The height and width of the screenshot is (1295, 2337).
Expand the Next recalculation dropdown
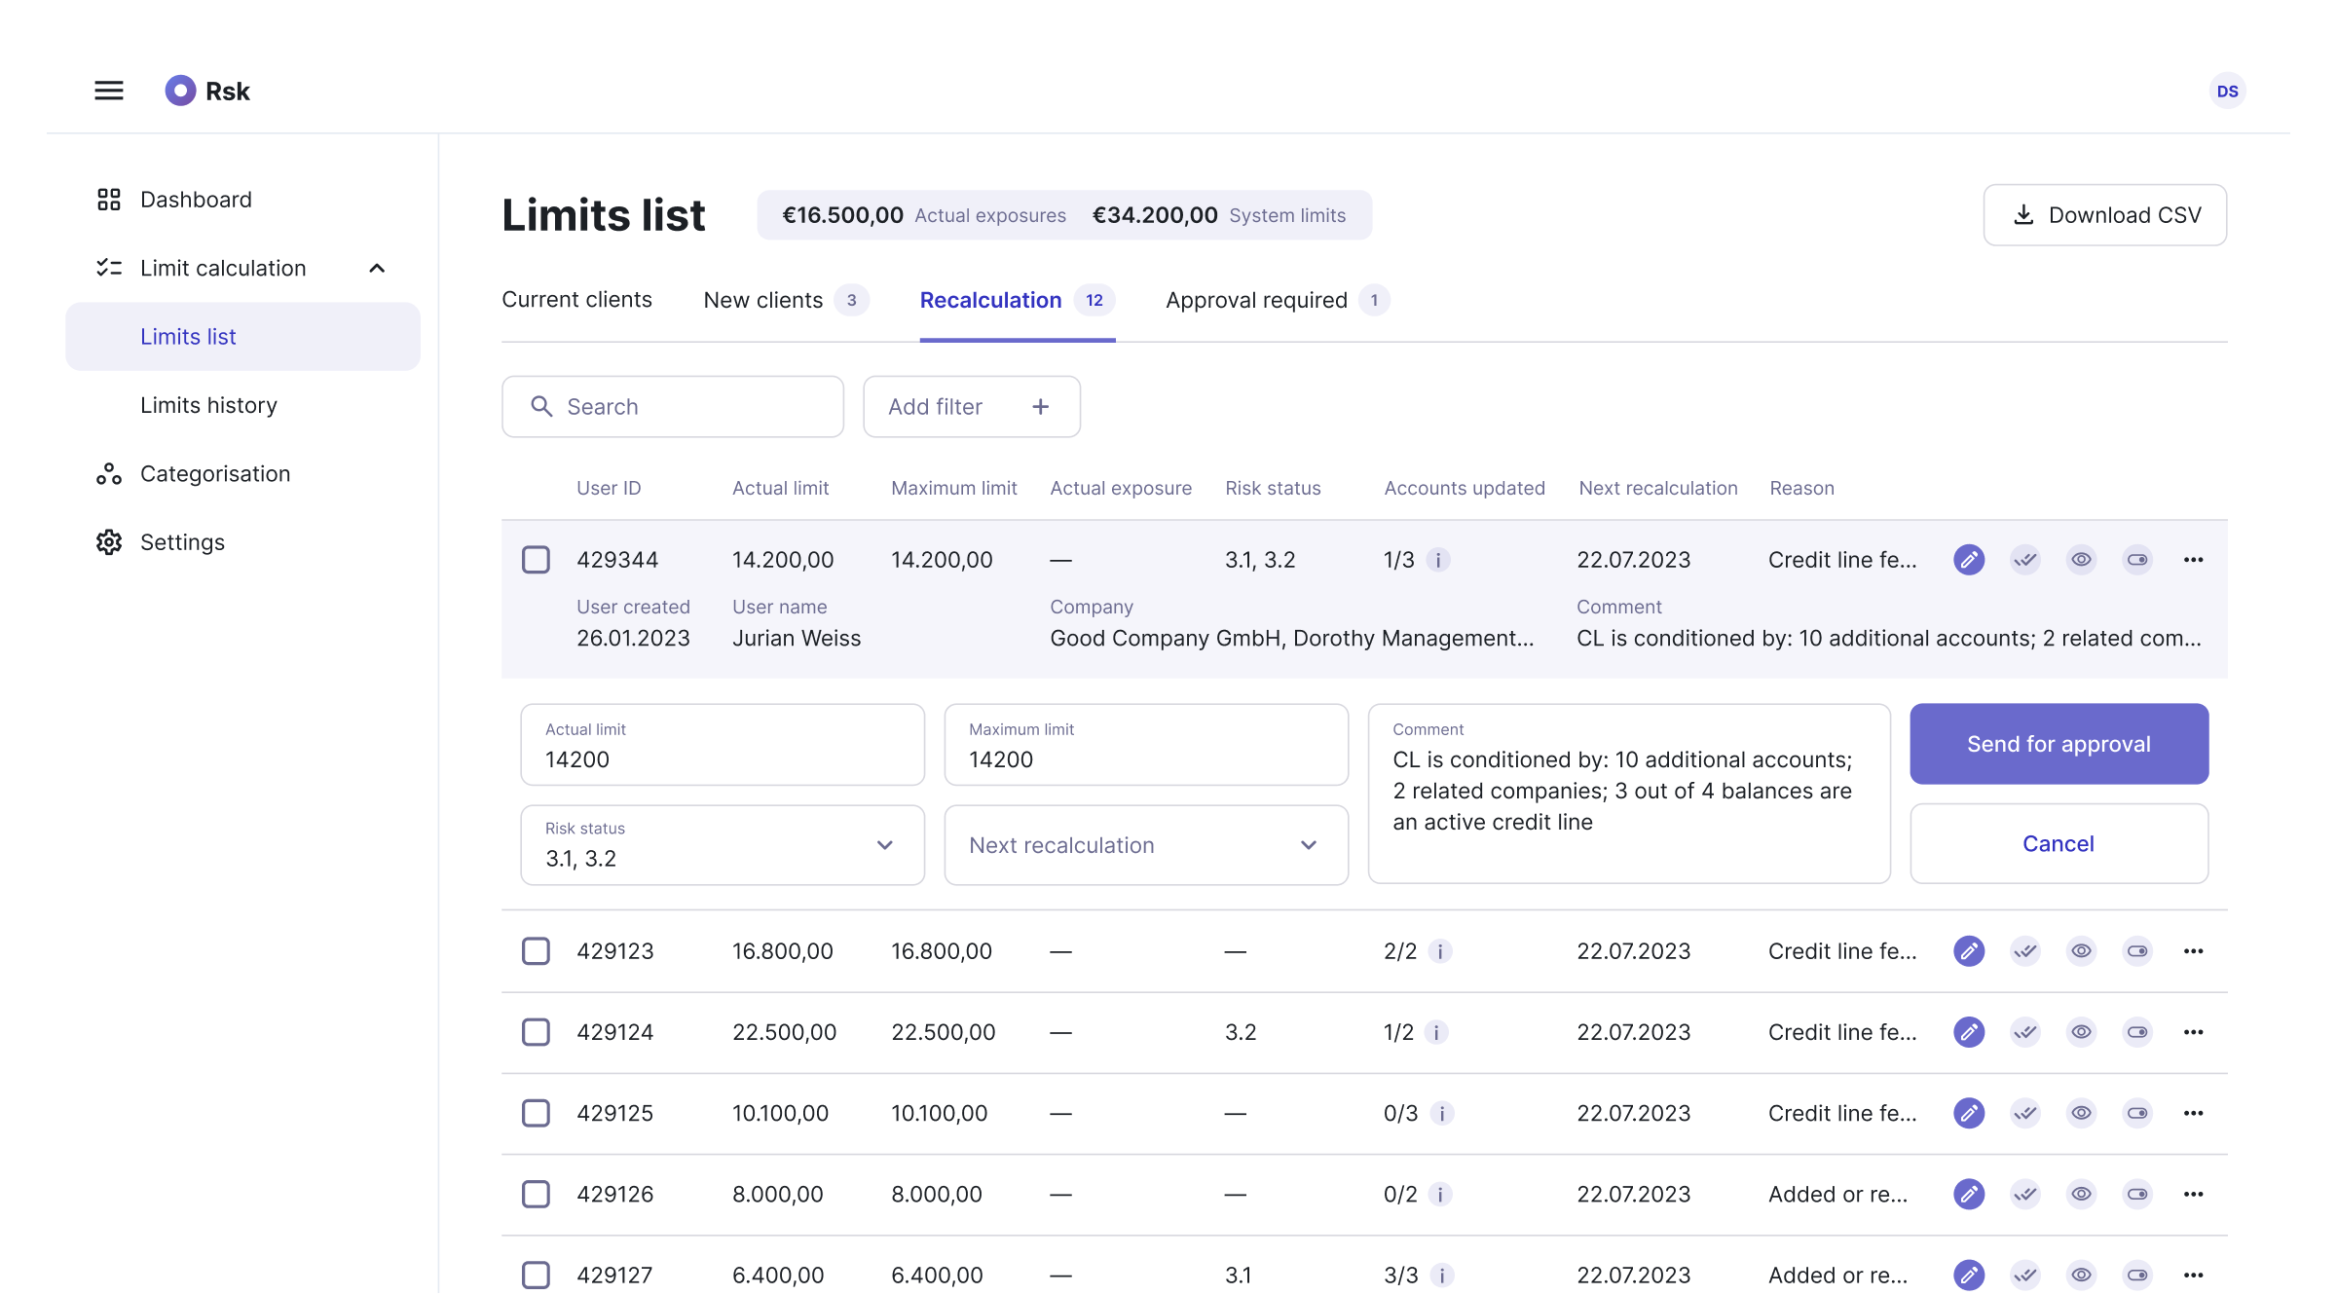pyautogui.click(x=1146, y=845)
